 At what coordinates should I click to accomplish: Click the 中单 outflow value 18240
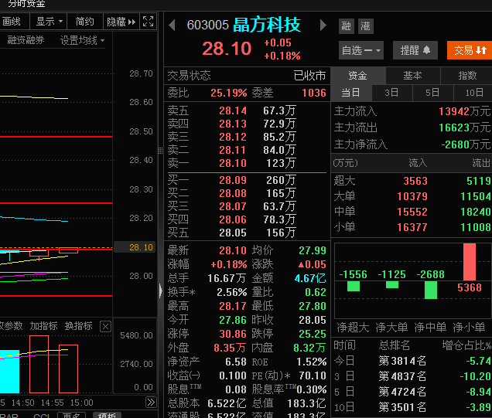(x=476, y=212)
